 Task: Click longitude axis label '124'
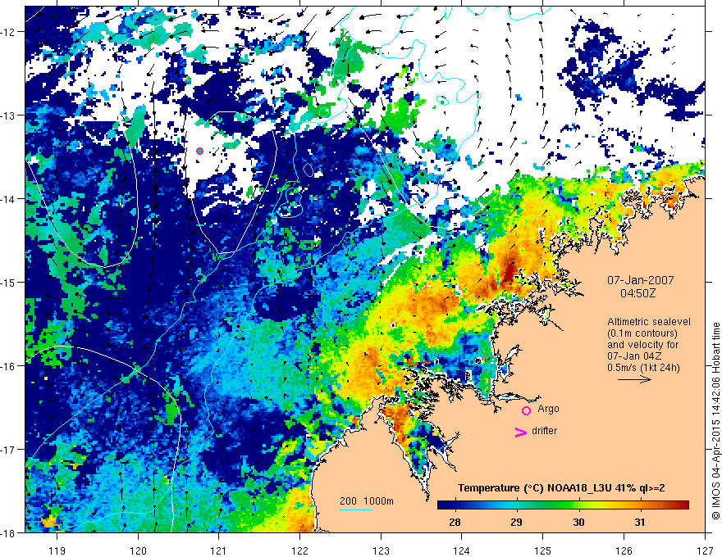pos(462,550)
